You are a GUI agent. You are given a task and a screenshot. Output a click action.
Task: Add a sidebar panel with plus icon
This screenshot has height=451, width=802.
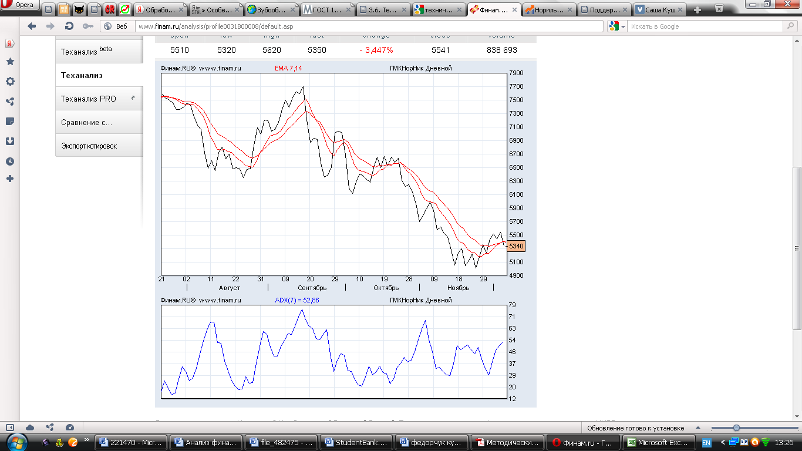(x=10, y=179)
